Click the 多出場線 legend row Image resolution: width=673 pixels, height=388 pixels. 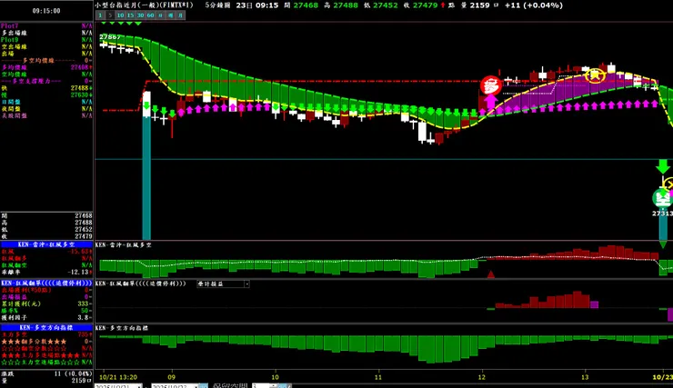(x=46, y=33)
